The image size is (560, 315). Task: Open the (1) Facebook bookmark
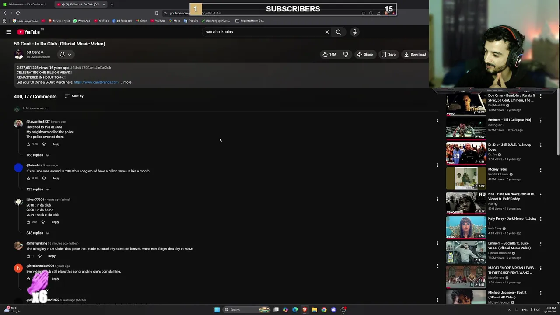point(122,21)
